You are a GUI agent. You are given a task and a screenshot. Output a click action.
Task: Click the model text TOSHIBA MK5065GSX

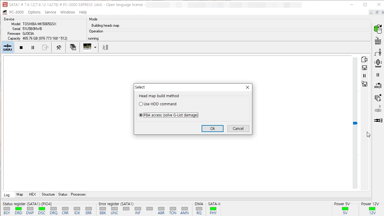39,24
